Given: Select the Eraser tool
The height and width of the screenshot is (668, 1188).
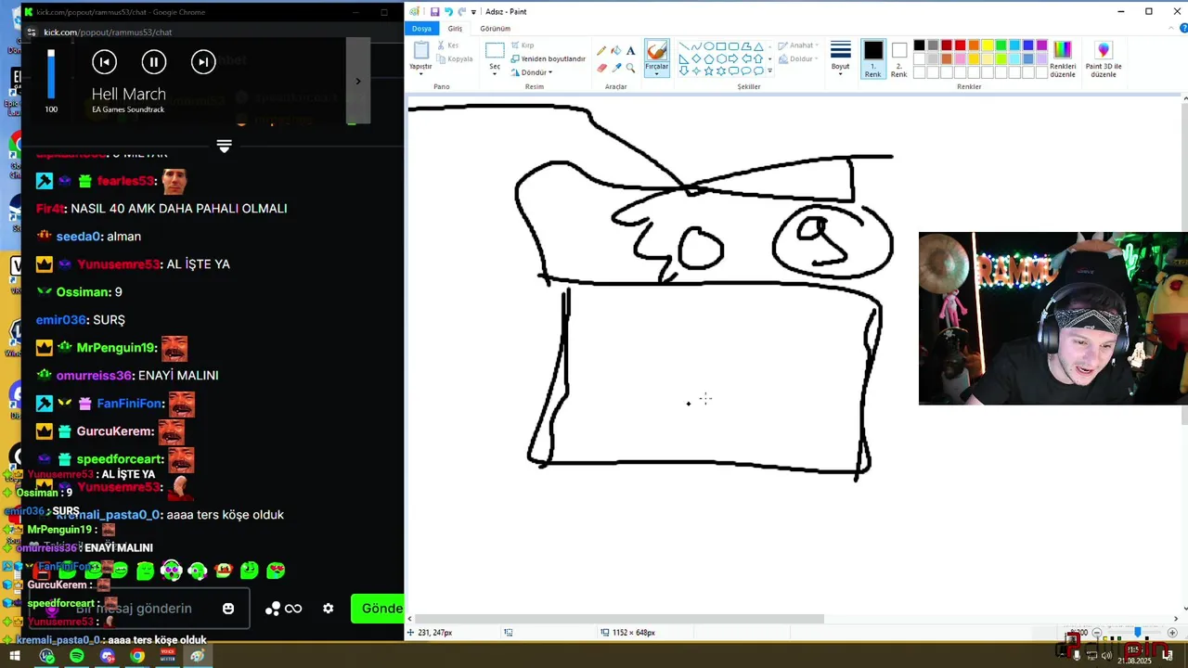Looking at the screenshot, I should tap(601, 68).
